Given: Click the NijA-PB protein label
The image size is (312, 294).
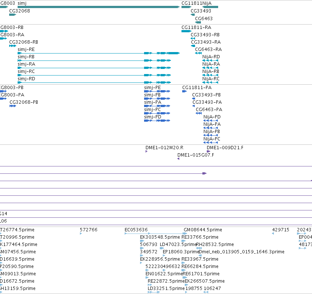Looking at the screenshot, I should 212,132.
